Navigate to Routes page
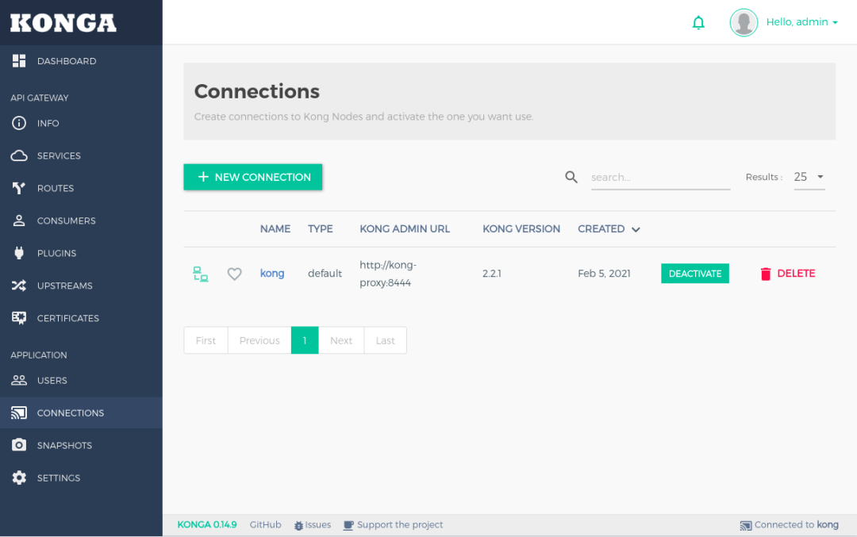The width and height of the screenshot is (857, 537). tap(81, 188)
